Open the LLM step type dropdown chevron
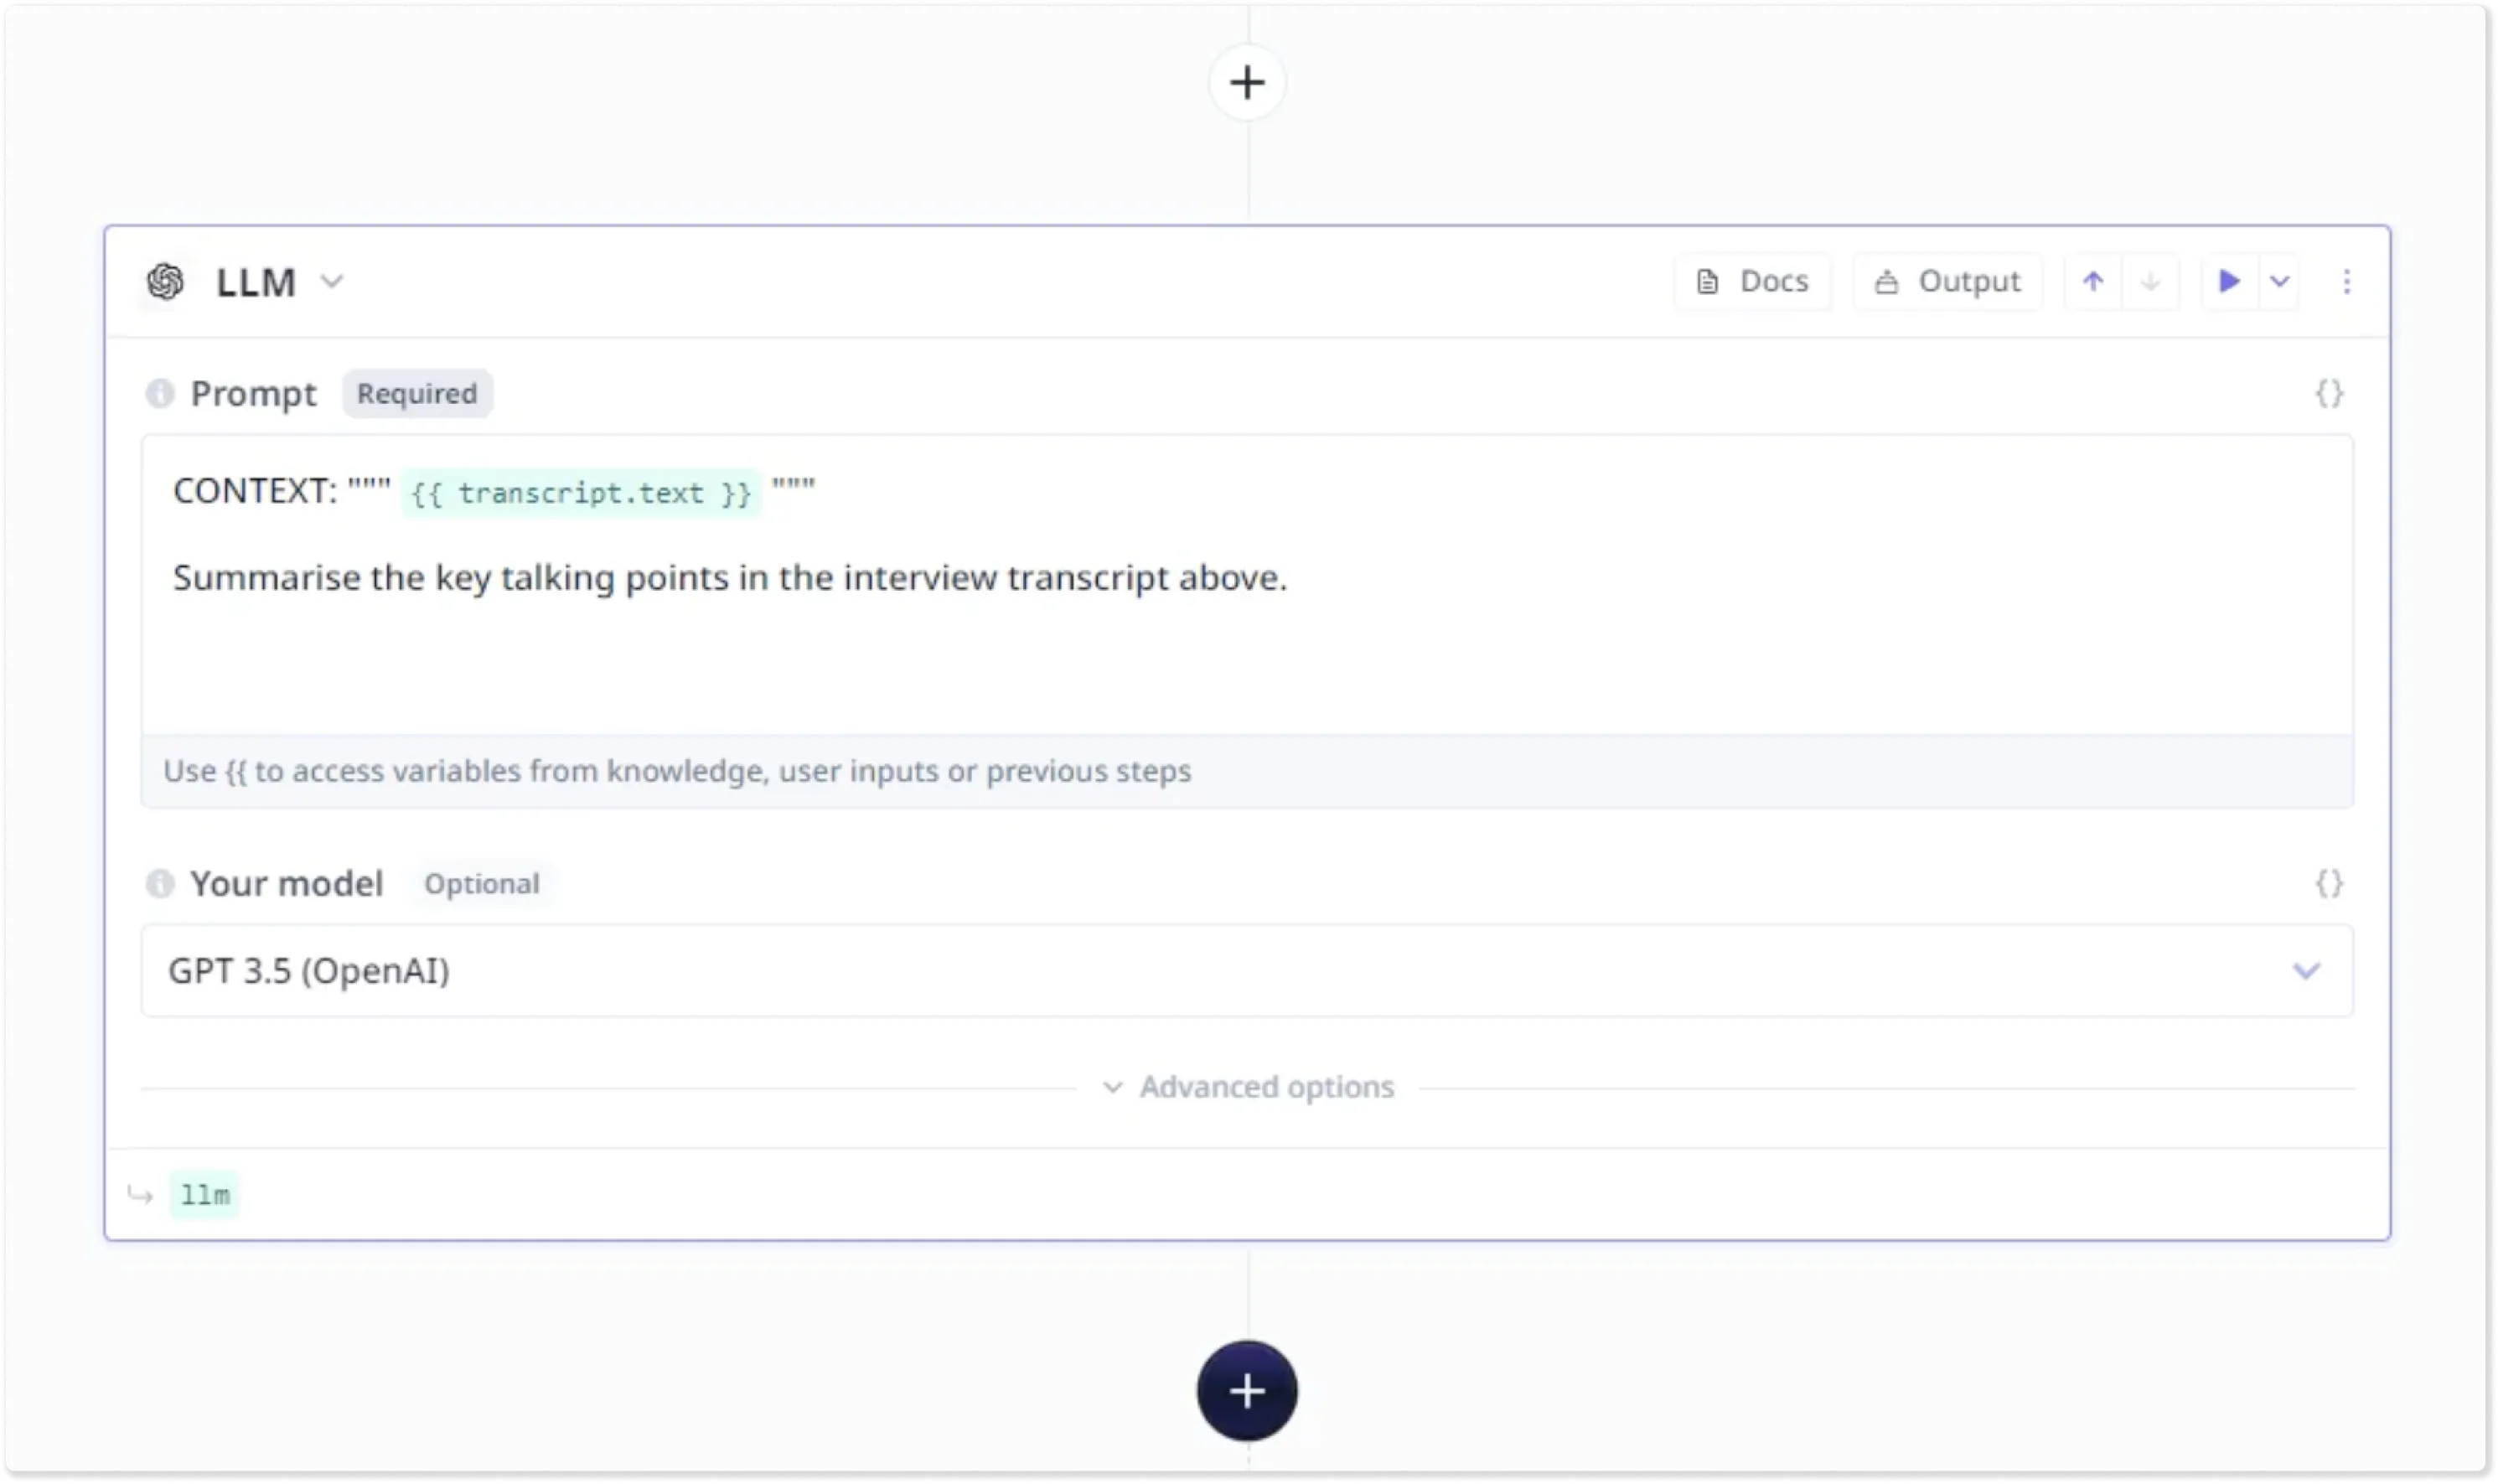This screenshot has width=2498, height=1484. 332,282
